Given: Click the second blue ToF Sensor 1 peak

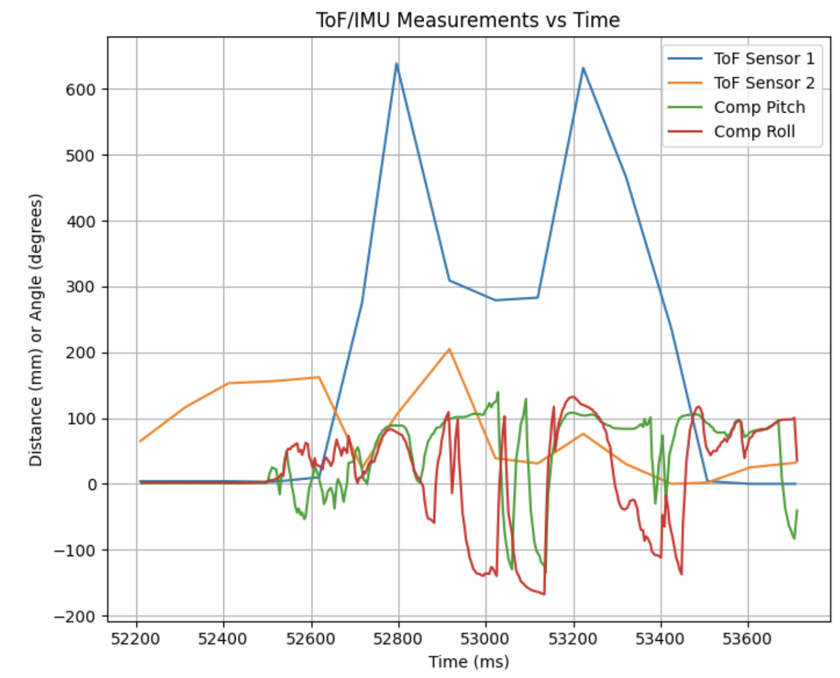Looking at the screenshot, I should [583, 68].
